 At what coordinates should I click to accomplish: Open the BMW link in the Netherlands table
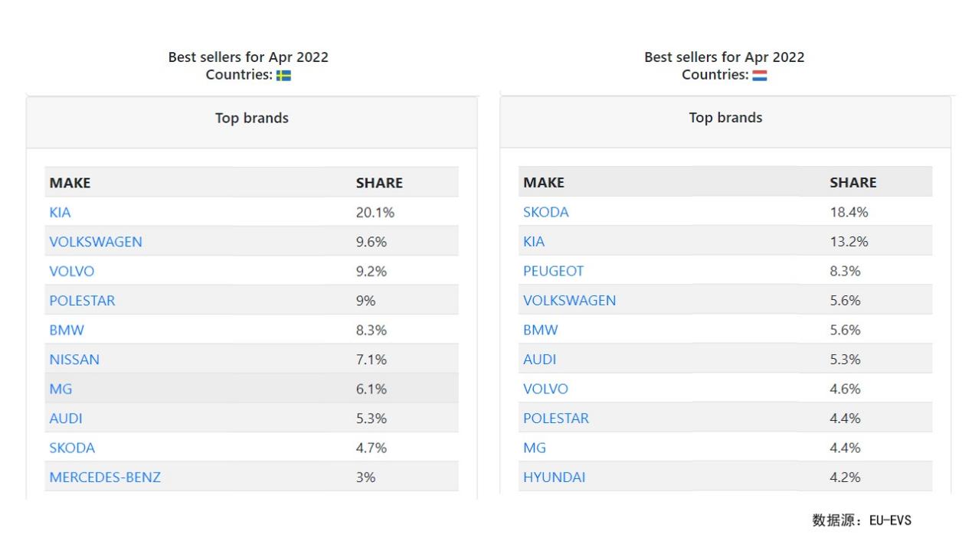pyautogui.click(x=541, y=330)
